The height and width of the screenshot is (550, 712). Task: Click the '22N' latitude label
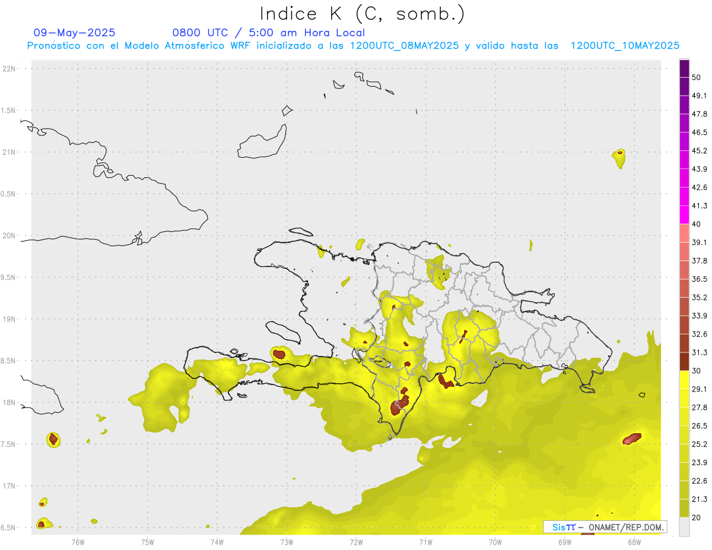click(9, 68)
